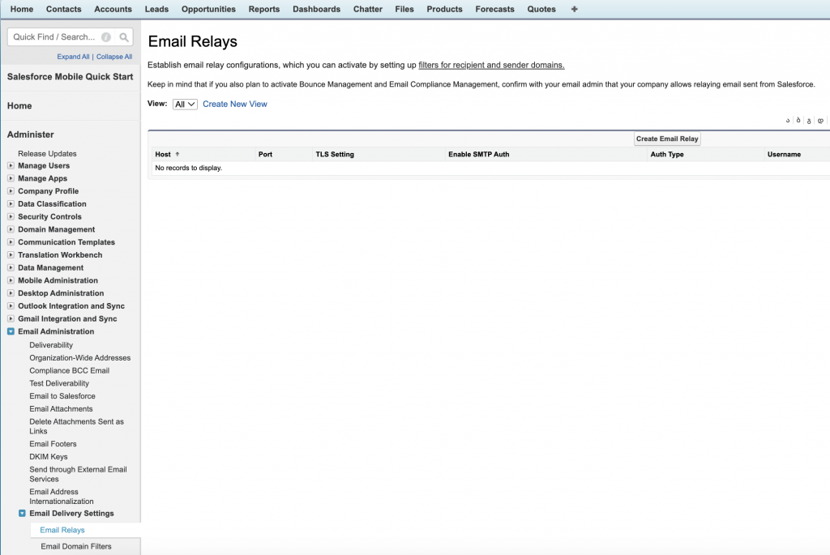This screenshot has width=830, height=555.
Task: Expand the Manage Users section
Action: pos(11,165)
